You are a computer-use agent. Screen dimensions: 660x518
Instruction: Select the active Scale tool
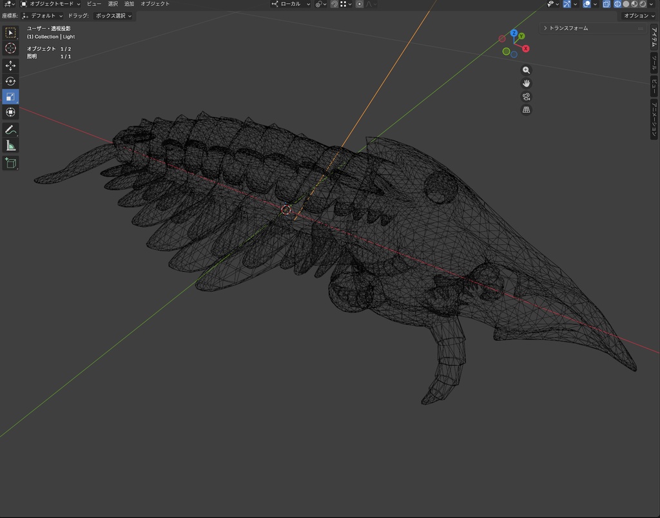click(10, 97)
